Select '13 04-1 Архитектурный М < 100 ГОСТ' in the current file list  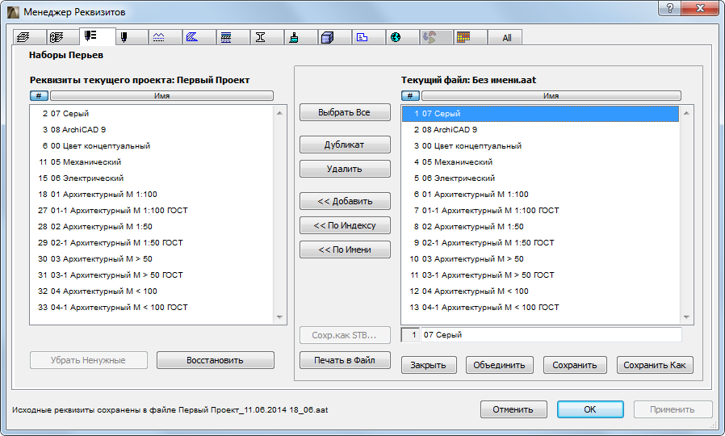(x=540, y=308)
